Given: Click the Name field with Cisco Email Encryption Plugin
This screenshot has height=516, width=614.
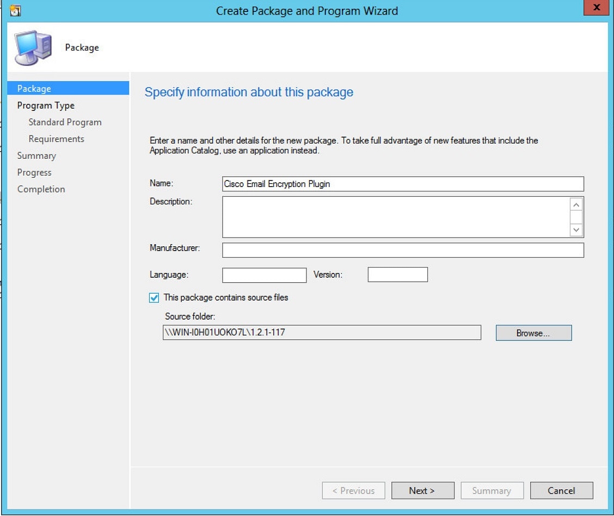Looking at the screenshot, I should pos(403,184).
